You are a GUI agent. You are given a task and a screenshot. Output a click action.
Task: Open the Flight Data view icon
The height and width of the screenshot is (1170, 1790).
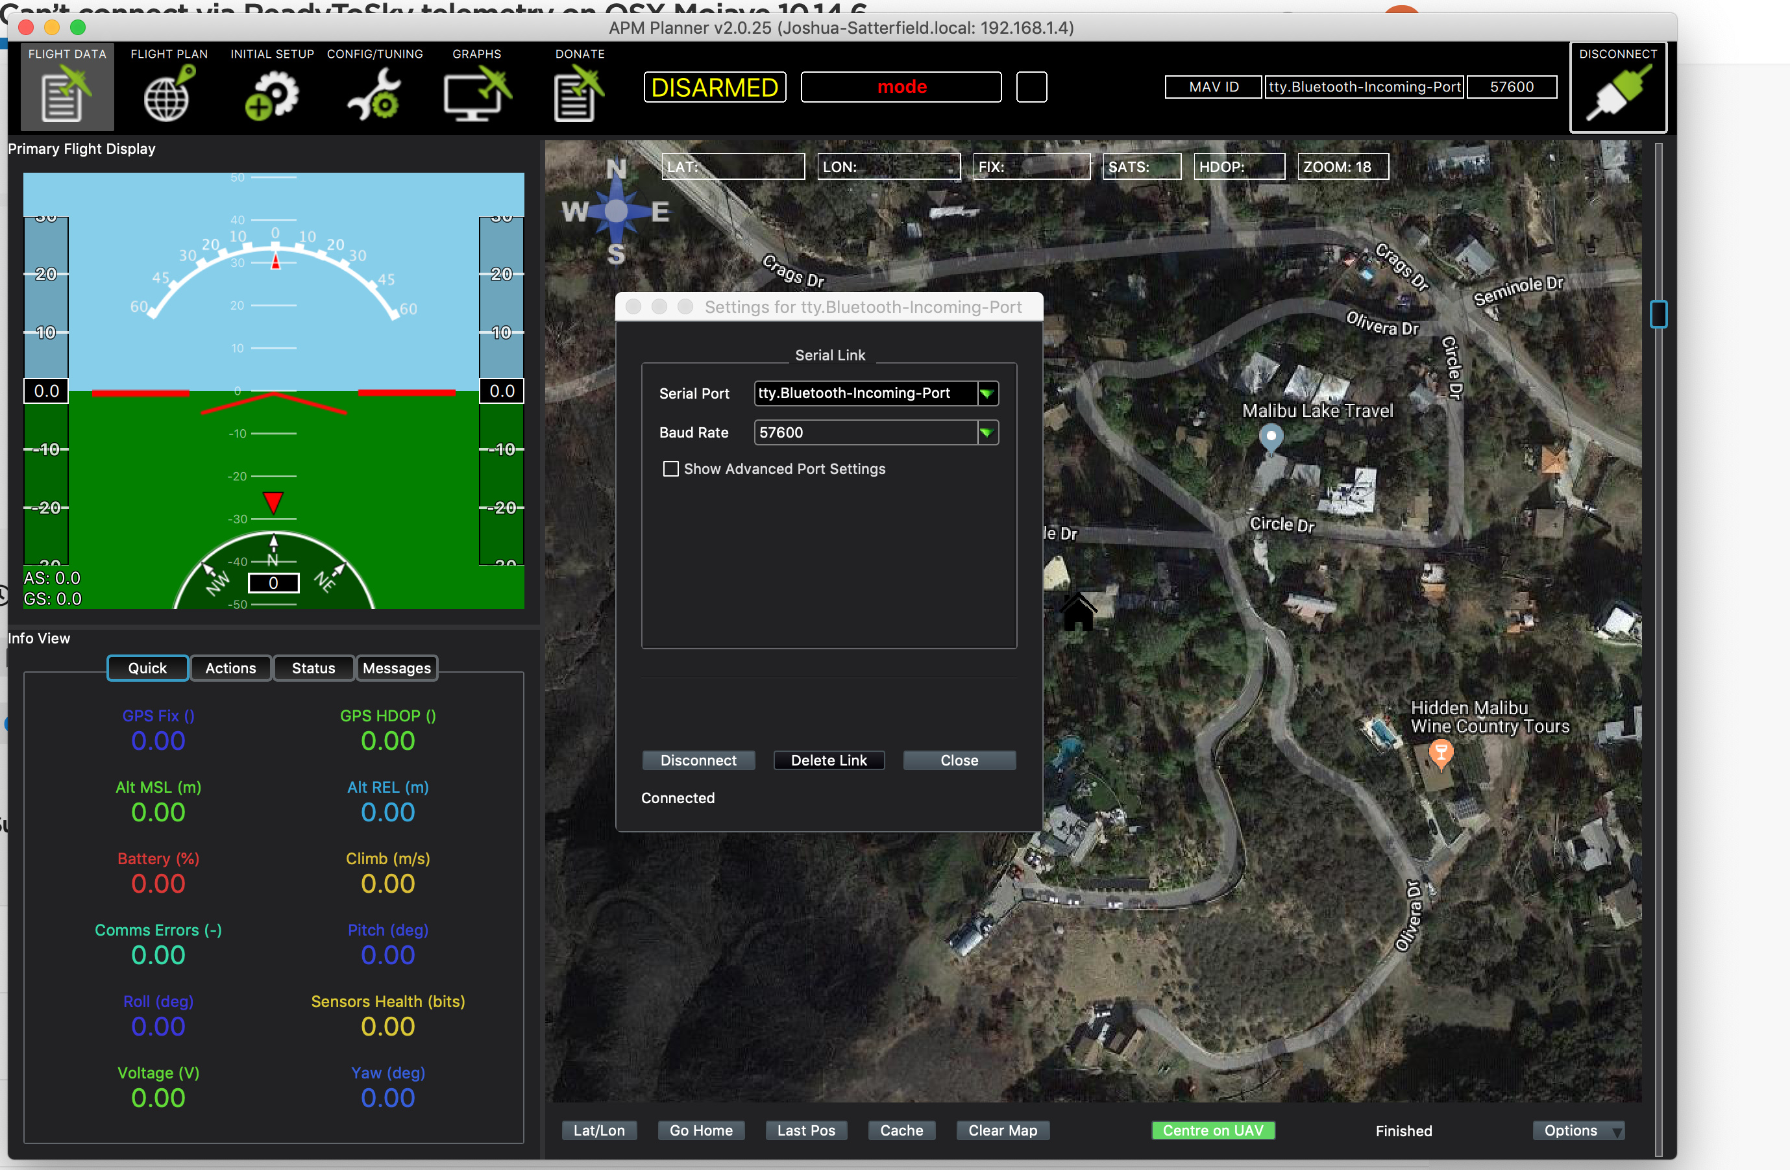click(x=67, y=86)
